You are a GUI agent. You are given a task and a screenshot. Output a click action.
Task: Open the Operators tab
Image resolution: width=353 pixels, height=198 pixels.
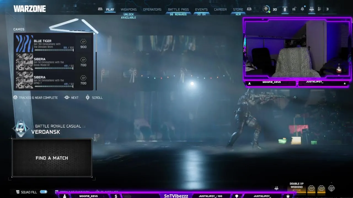pyautogui.click(x=152, y=9)
